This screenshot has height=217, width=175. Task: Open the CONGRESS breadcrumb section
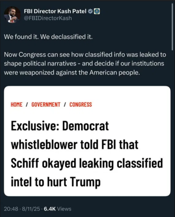click(x=81, y=105)
